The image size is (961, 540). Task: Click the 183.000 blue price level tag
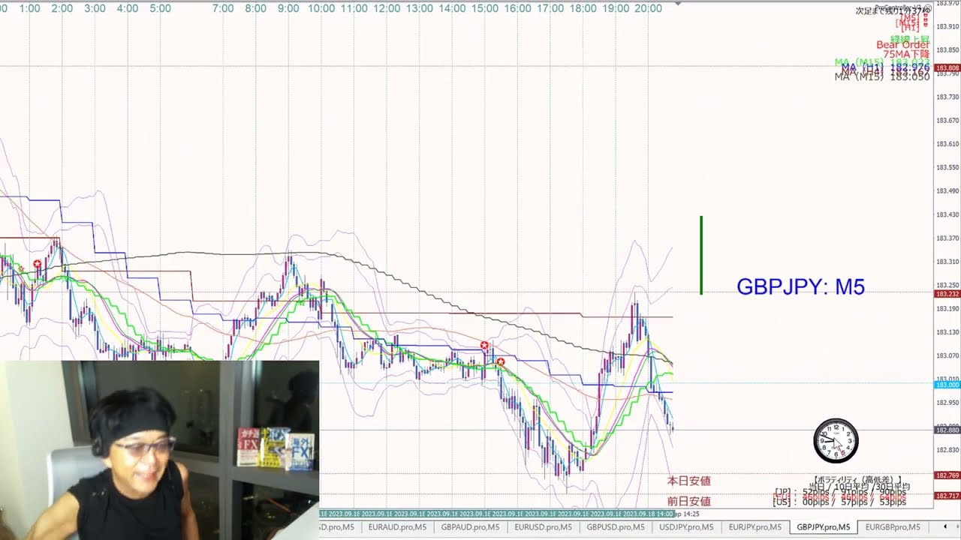(946, 385)
